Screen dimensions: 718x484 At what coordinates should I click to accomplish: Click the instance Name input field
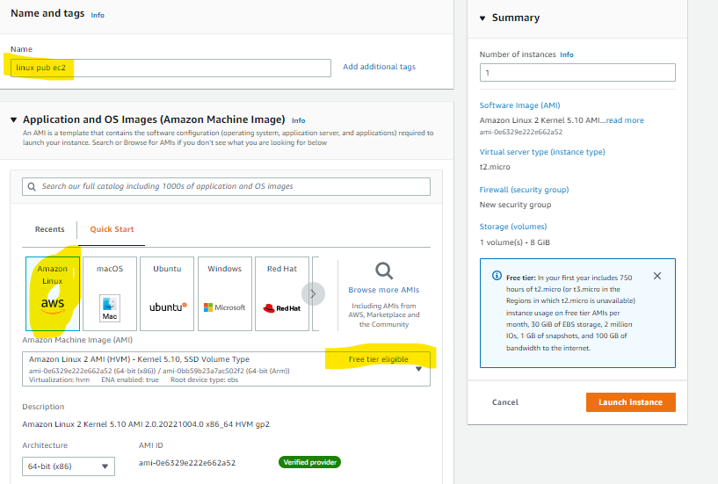point(170,68)
